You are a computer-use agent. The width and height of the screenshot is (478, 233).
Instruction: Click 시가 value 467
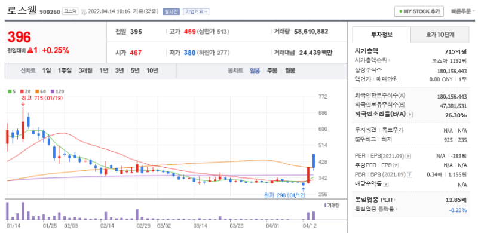136,53
